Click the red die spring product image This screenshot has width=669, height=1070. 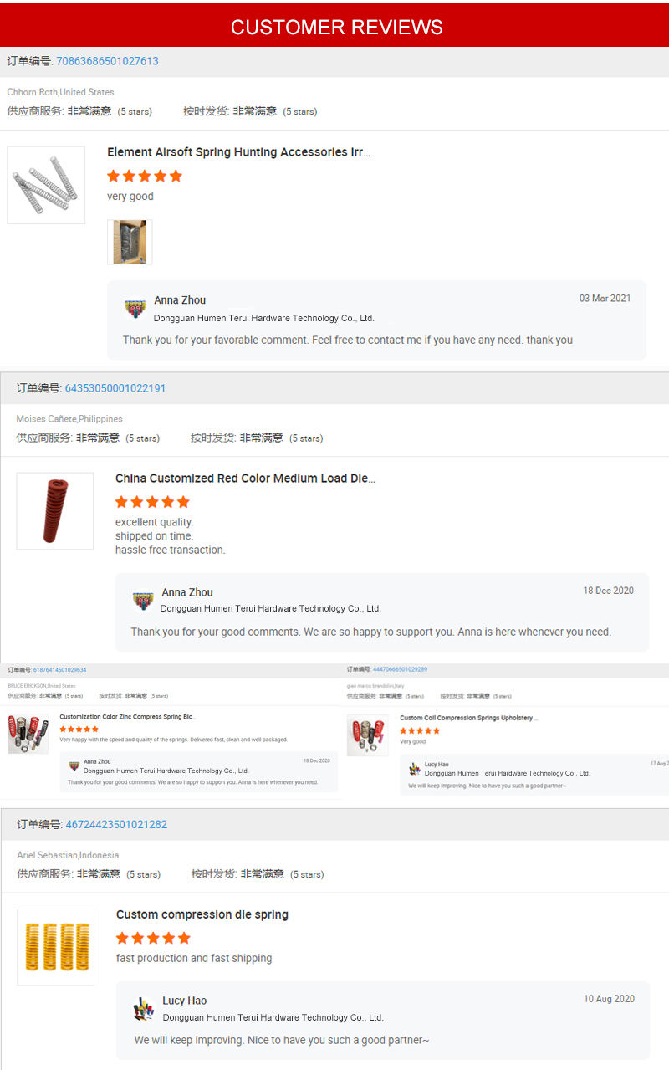coord(55,511)
